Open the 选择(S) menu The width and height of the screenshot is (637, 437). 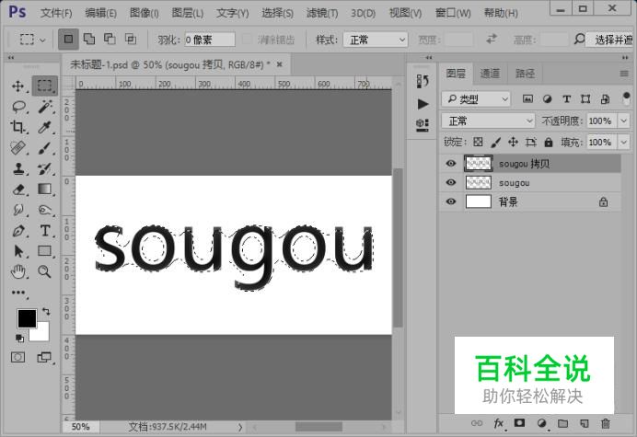pyautogui.click(x=277, y=13)
